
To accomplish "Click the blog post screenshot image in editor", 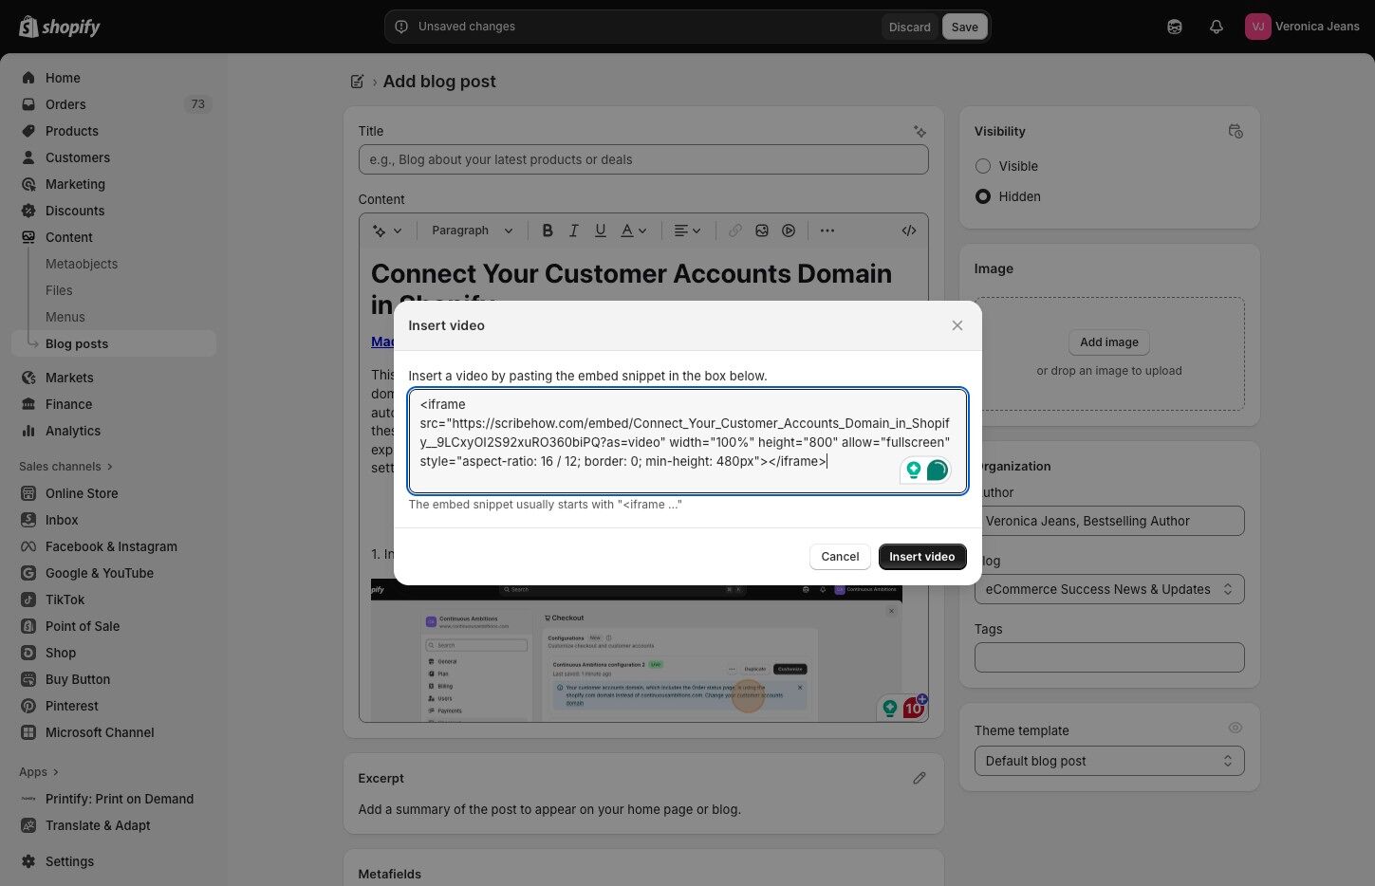I will (x=636, y=650).
